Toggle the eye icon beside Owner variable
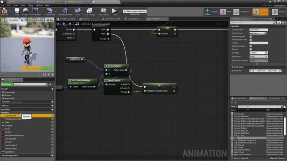Viewport: 287px width, 161px height. (x=52, y=129)
